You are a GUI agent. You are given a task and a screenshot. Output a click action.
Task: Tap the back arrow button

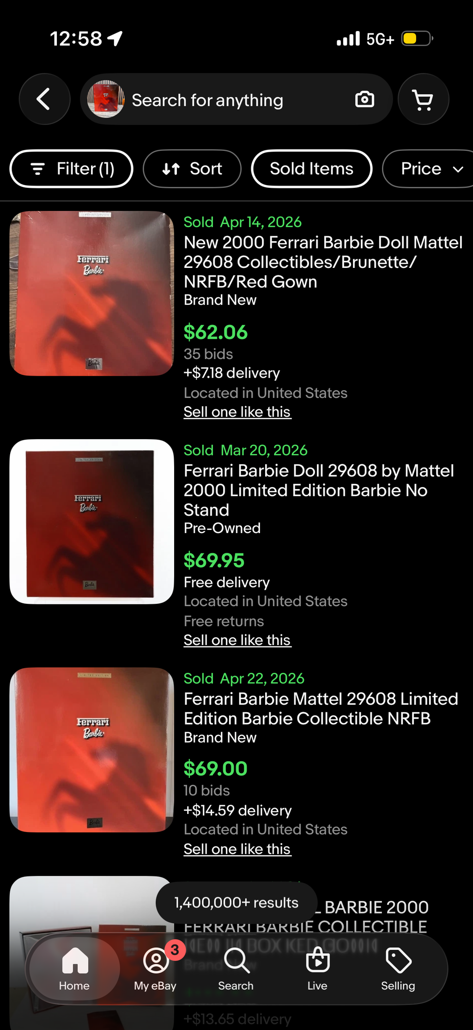[44, 99]
